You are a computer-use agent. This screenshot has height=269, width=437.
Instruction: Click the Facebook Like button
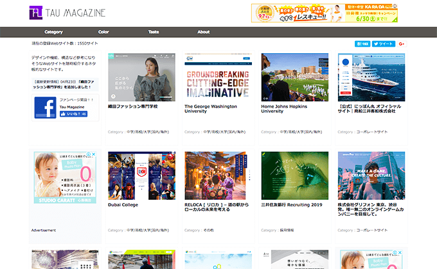coord(73,114)
